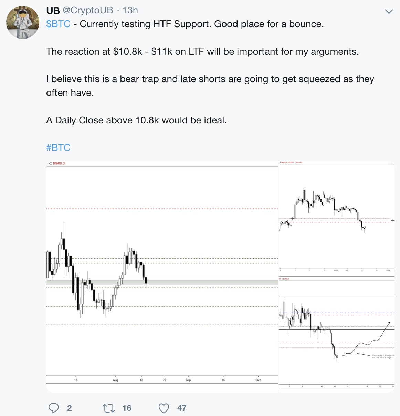
Task: Click the retweet count 16
Action: click(x=127, y=408)
